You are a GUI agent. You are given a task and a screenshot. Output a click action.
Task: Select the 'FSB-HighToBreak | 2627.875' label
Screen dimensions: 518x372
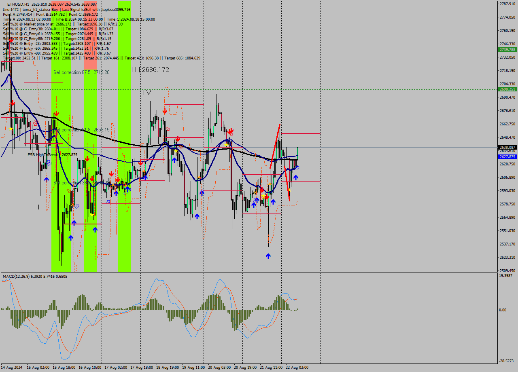pos(52,155)
